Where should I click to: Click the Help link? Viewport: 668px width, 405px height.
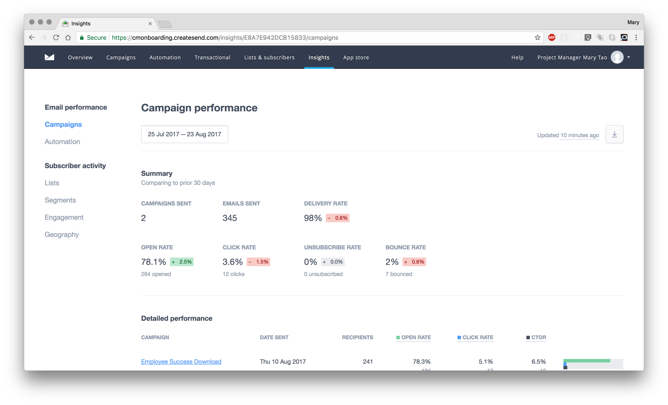[x=517, y=57]
